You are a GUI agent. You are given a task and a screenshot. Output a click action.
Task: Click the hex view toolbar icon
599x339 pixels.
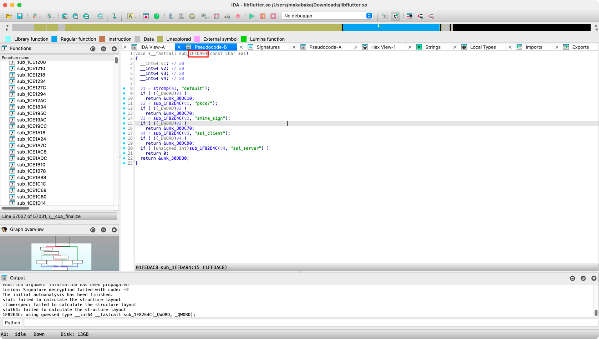65,16
